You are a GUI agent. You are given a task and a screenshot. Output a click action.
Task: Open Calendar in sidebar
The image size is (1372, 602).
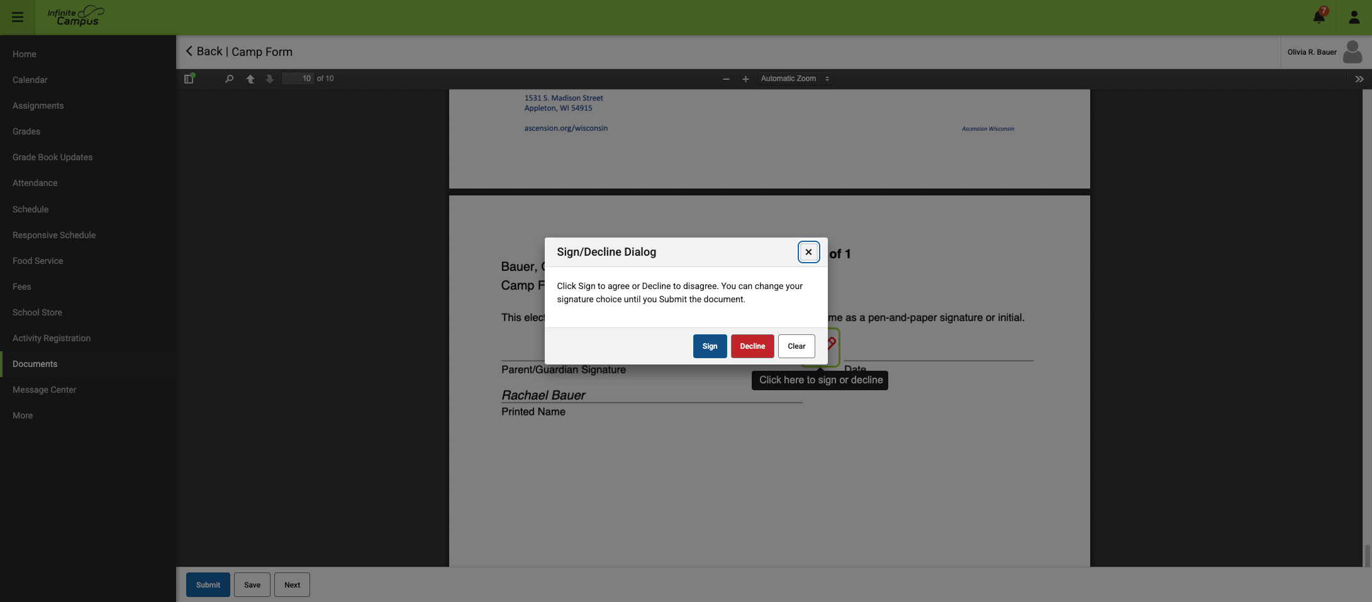(88, 80)
